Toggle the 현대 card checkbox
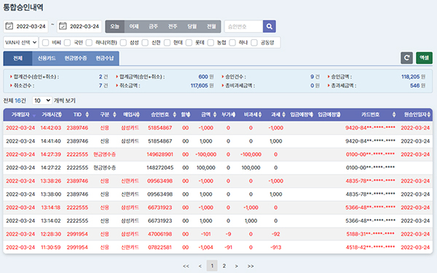The height and width of the screenshot is (273, 437). 167,43
